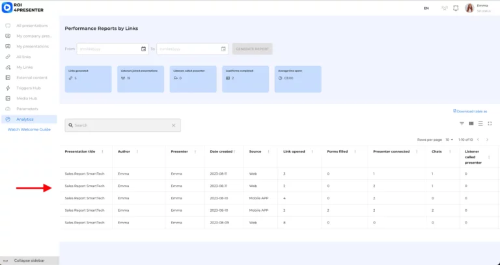Toggle table row density icon
The width and height of the screenshot is (500, 265).
tap(480, 123)
